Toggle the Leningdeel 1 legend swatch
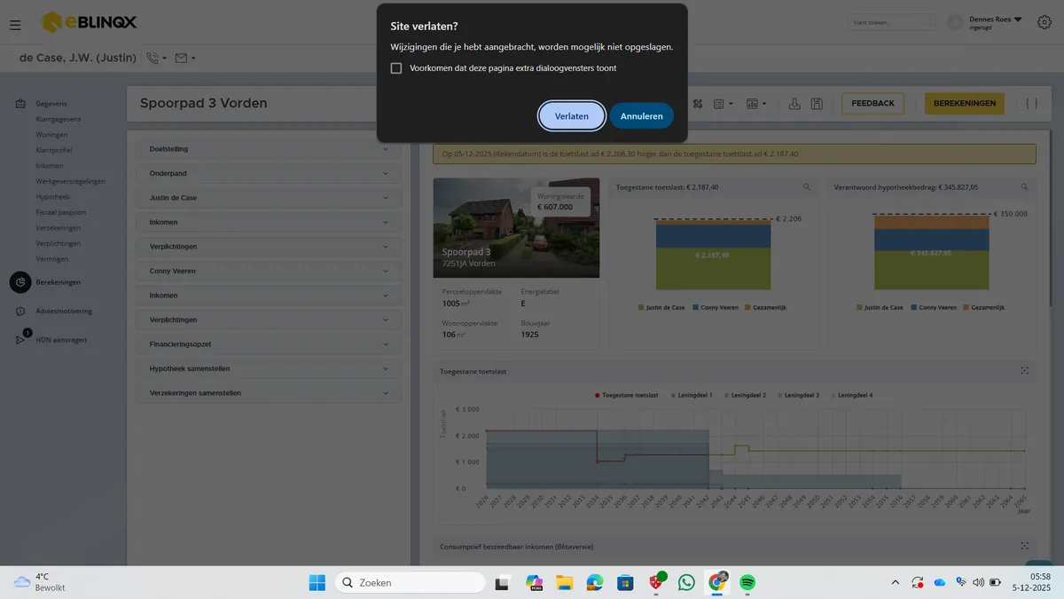This screenshot has height=599, width=1064. pos(676,395)
